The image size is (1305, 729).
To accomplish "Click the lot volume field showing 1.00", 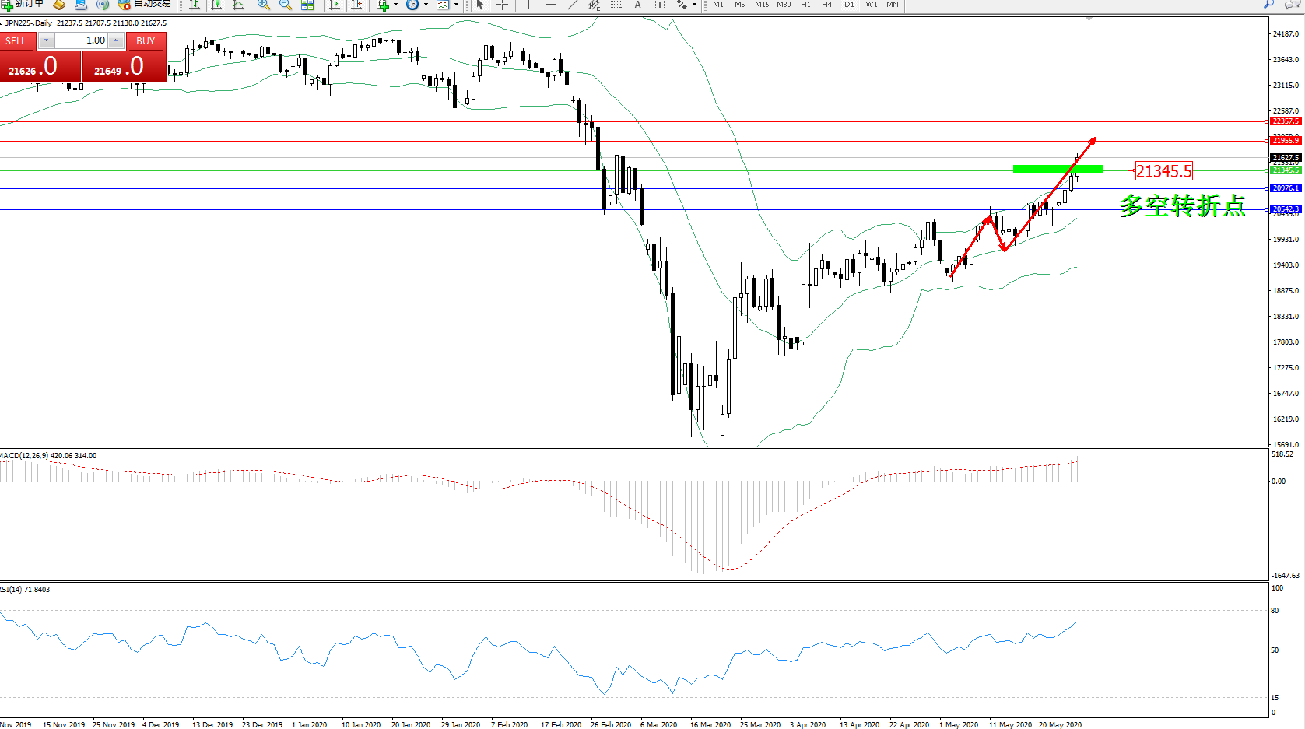I will pos(81,40).
